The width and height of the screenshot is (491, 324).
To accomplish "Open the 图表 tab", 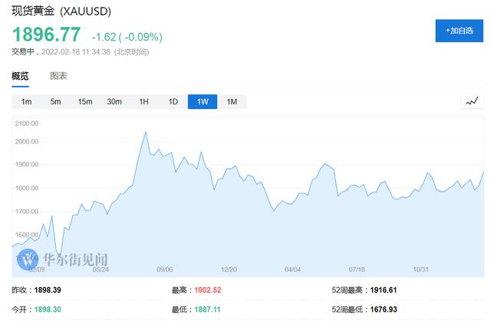I will tap(58, 76).
